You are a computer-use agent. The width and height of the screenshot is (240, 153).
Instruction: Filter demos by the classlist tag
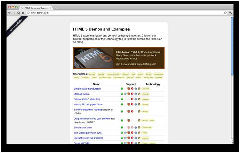tap(101, 74)
